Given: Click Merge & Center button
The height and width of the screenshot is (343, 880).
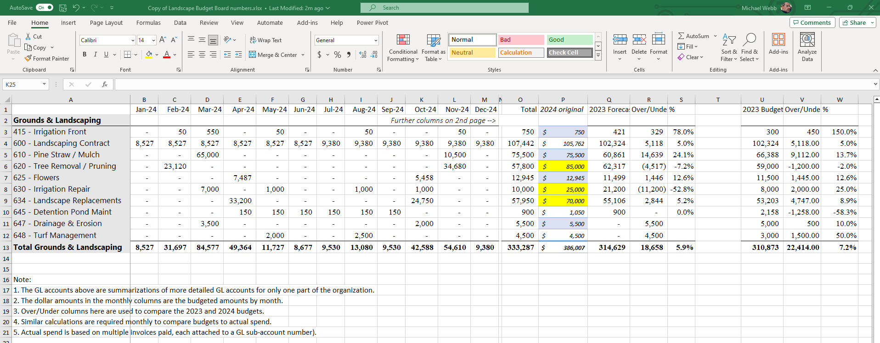Looking at the screenshot, I should pyautogui.click(x=273, y=55).
